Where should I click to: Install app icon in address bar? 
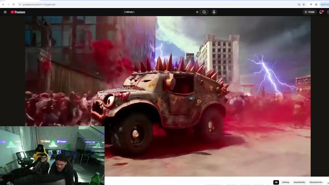point(299,4)
